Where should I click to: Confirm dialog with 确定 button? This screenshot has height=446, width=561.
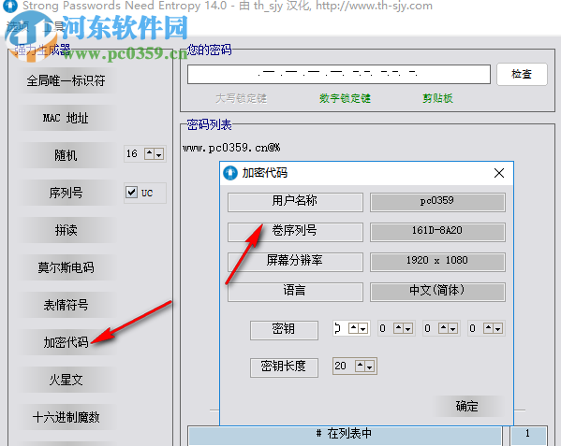click(467, 406)
